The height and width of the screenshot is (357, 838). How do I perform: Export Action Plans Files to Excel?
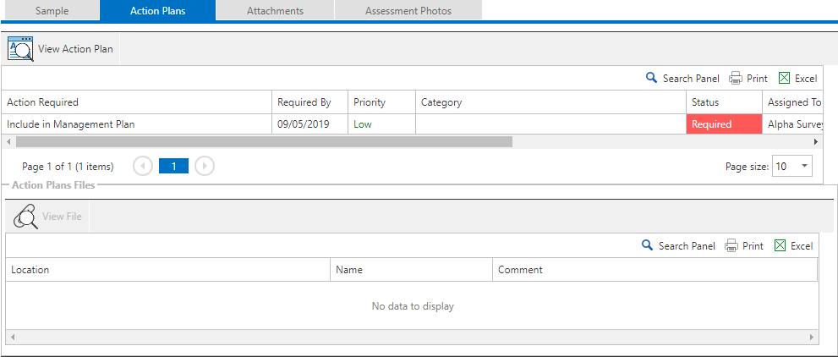pyautogui.click(x=793, y=246)
